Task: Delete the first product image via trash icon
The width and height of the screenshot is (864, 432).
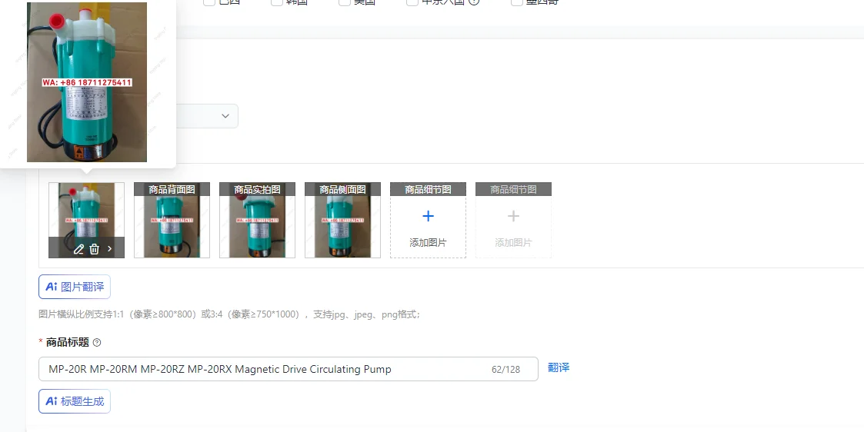Action: tap(94, 249)
